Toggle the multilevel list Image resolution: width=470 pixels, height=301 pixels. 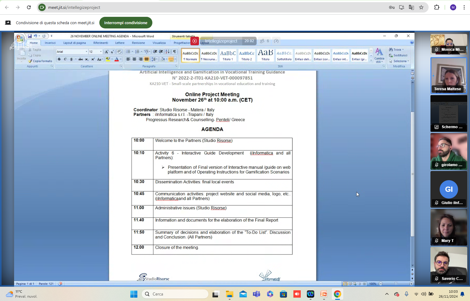click(146, 52)
